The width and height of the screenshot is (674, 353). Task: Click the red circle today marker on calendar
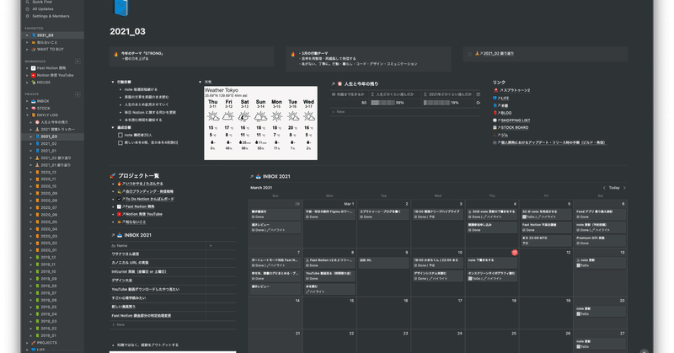point(515,253)
